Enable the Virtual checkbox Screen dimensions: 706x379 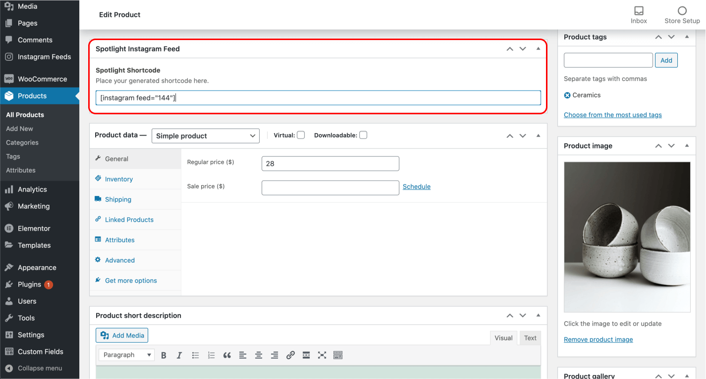301,135
